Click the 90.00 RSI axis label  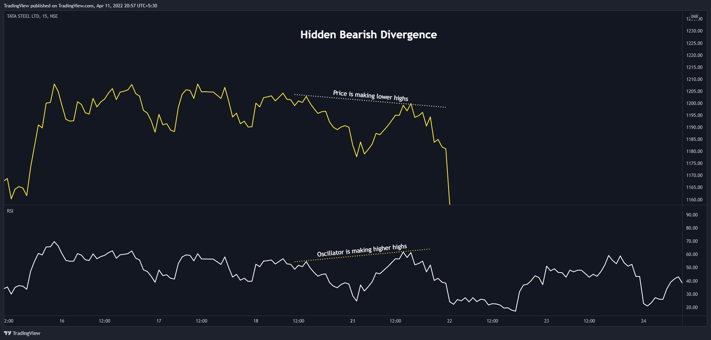tap(692, 215)
